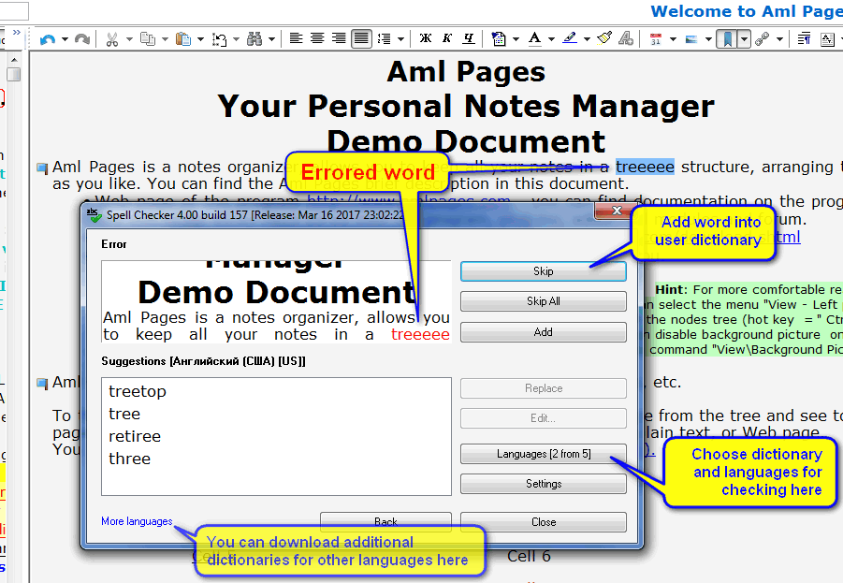
Task: Open the calendar date dropdown arrow
Action: [x=673, y=39]
